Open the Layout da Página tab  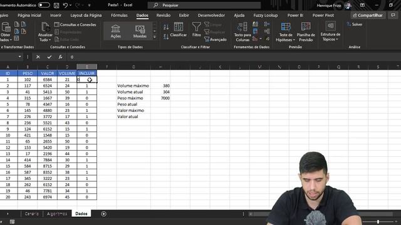coord(86,15)
